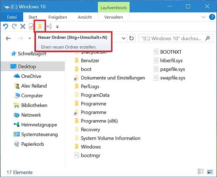Create a new folder with the toolbar icon
The height and width of the screenshot is (177, 217).
pos(40,26)
